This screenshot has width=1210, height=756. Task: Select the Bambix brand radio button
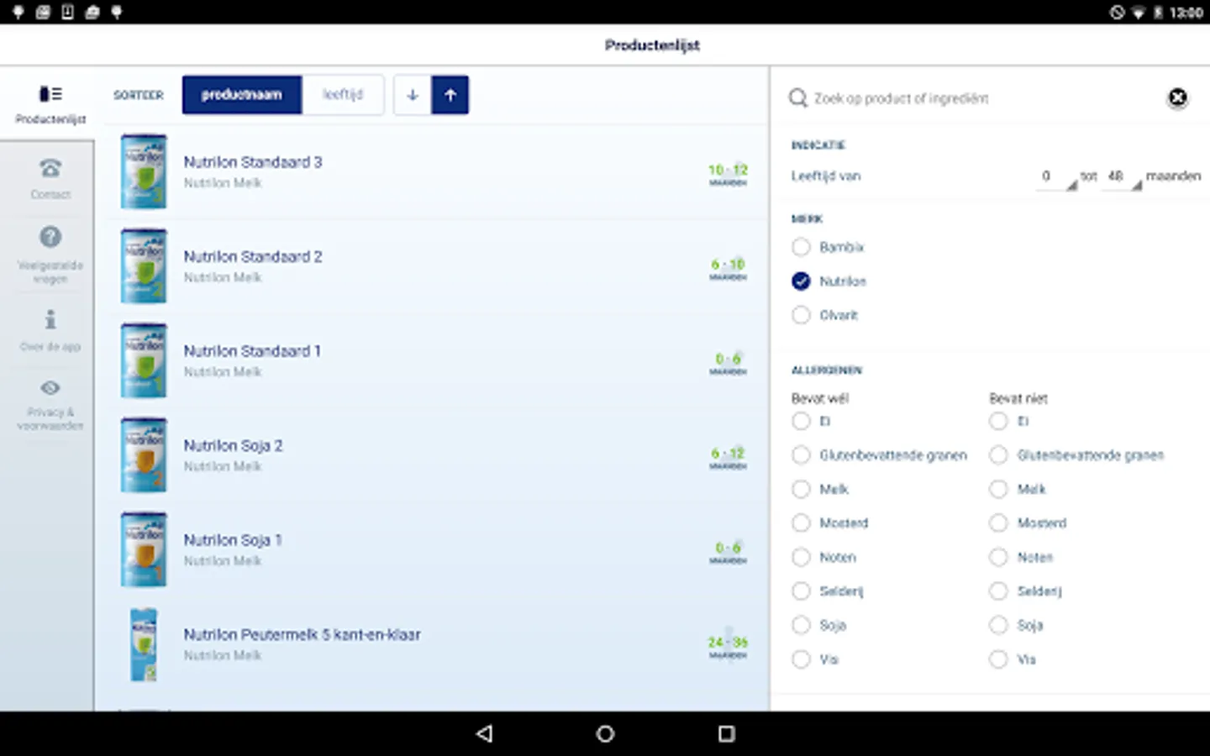[x=801, y=247]
